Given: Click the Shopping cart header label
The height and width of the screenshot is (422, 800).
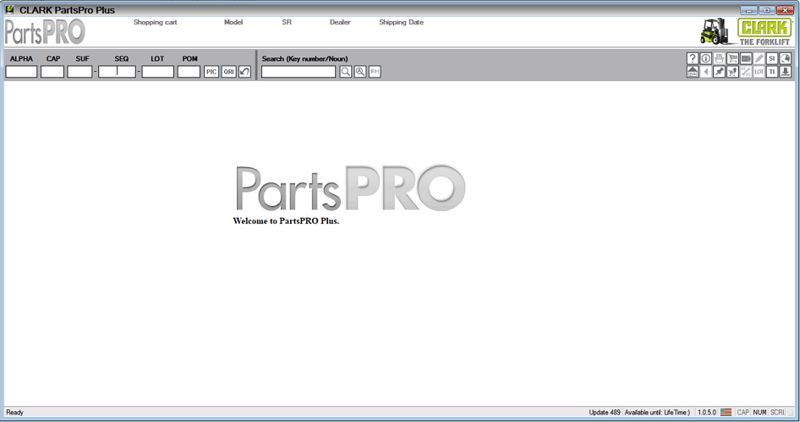Looking at the screenshot, I should pos(155,23).
